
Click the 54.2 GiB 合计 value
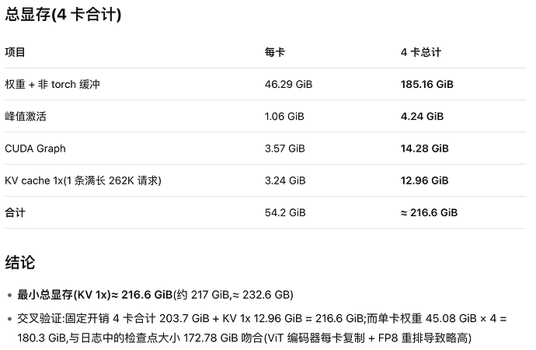(x=285, y=213)
